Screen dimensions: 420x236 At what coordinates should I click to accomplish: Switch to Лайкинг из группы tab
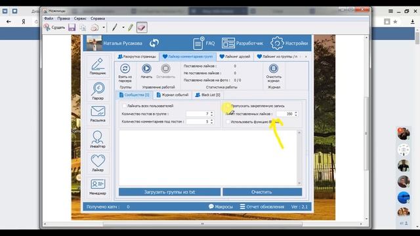277,56
